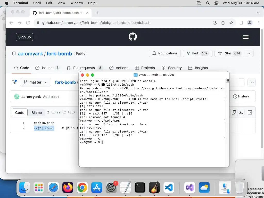This screenshot has width=264, height=198.
Task: Click Notifications button
Action: (165, 53)
